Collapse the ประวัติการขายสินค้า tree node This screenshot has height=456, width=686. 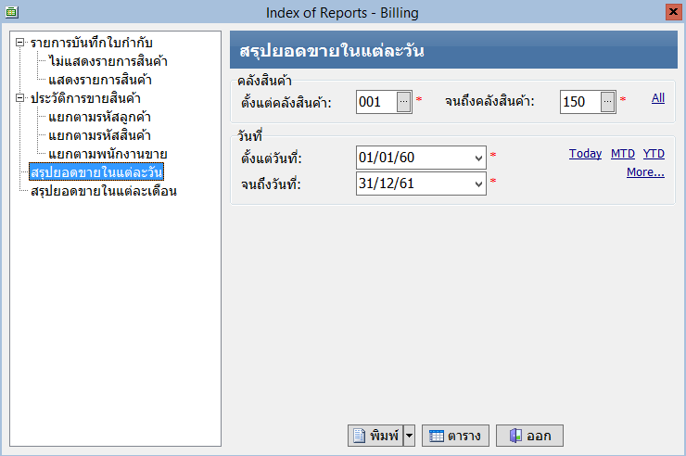point(21,97)
